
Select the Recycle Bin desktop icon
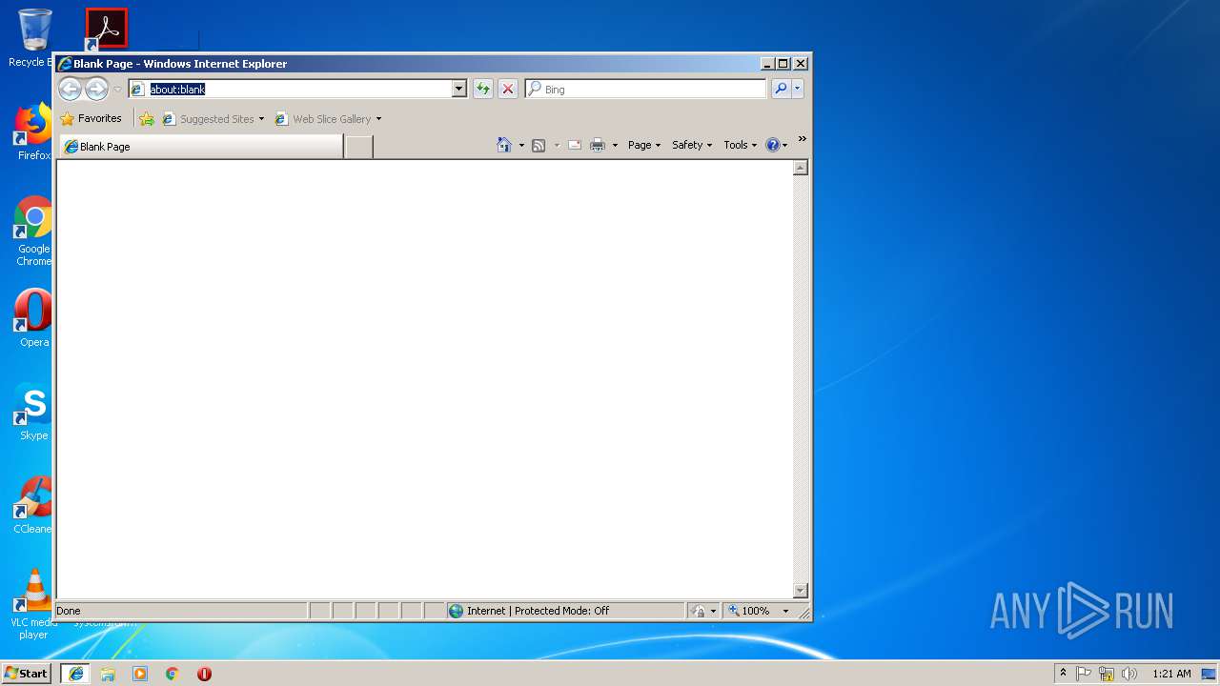coord(32,38)
